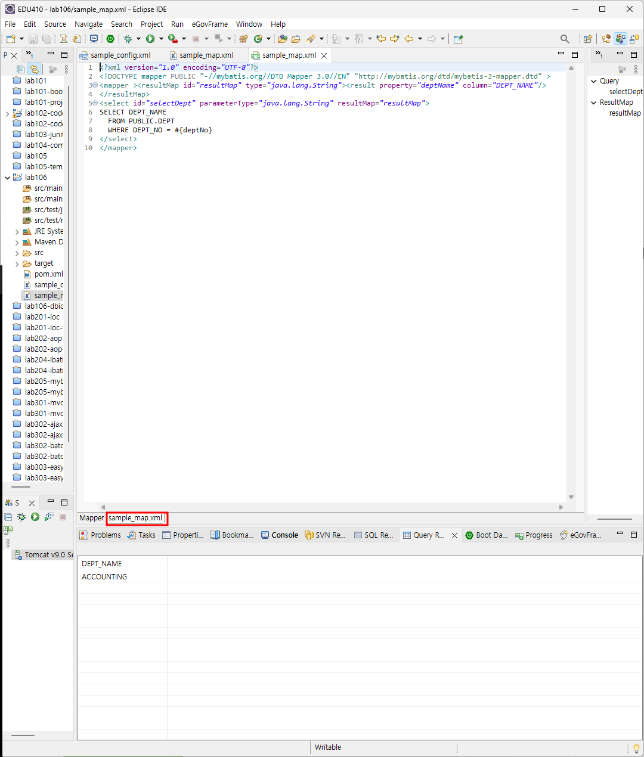The width and height of the screenshot is (644, 757).
Task: Toggle the Terminate stop button in toolbar
Action: [196, 39]
